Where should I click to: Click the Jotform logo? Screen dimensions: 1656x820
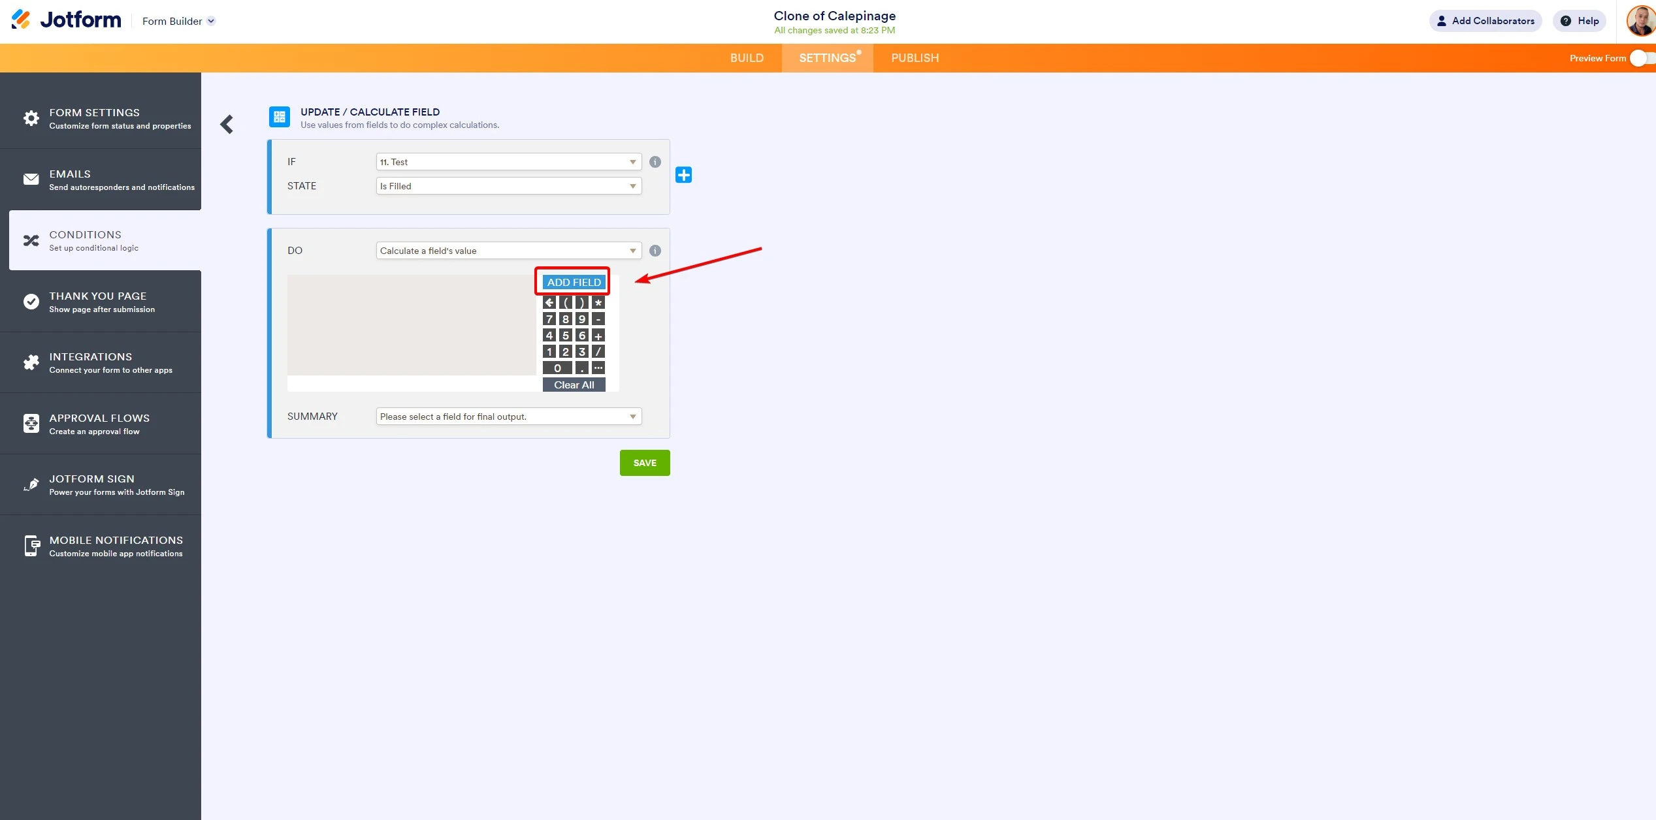click(65, 20)
